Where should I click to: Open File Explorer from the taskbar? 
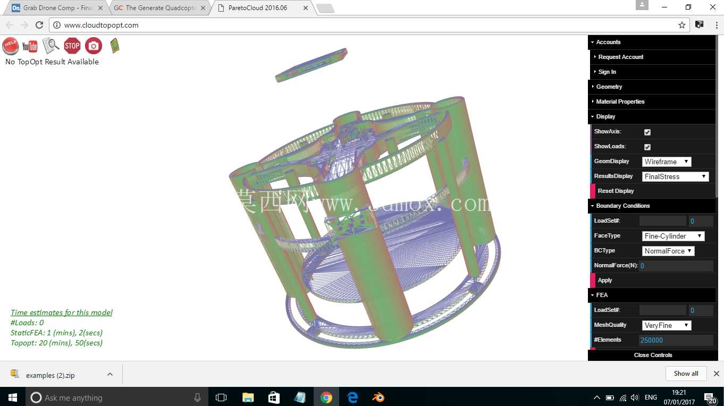(248, 397)
